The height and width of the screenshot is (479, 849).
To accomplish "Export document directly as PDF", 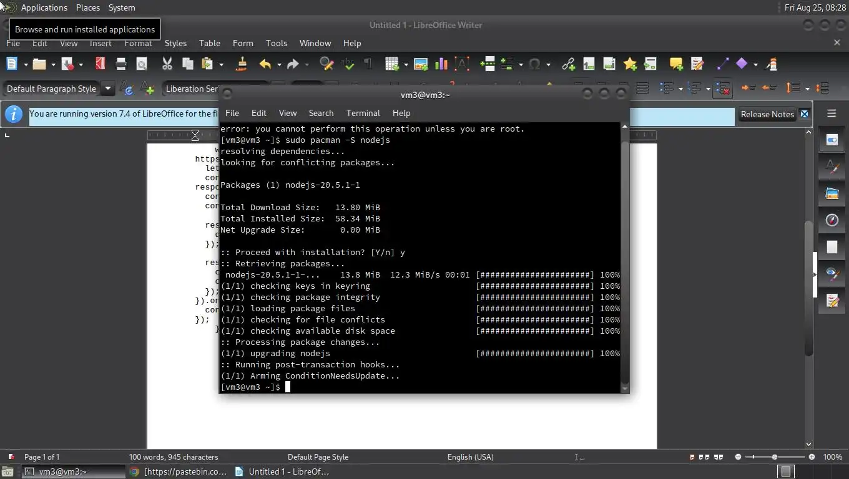I will click(100, 64).
